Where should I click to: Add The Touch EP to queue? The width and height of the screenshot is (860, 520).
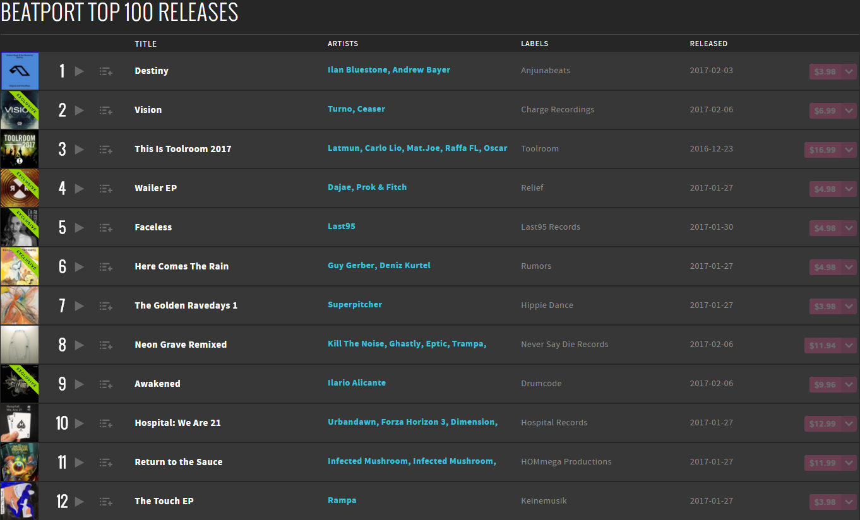pyautogui.click(x=105, y=502)
